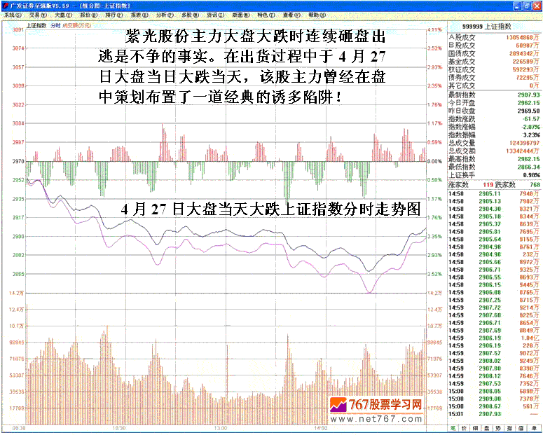The image size is (543, 435).
Task: Open the 帮助 menu
Action: pyautogui.click(x=315, y=15)
